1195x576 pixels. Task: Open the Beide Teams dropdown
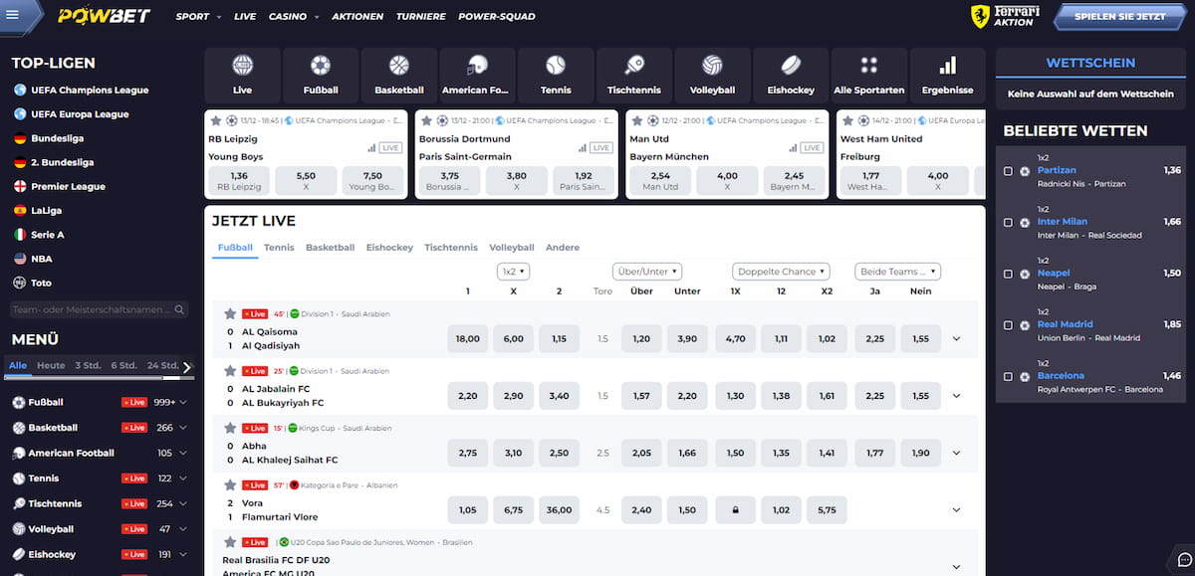897,271
